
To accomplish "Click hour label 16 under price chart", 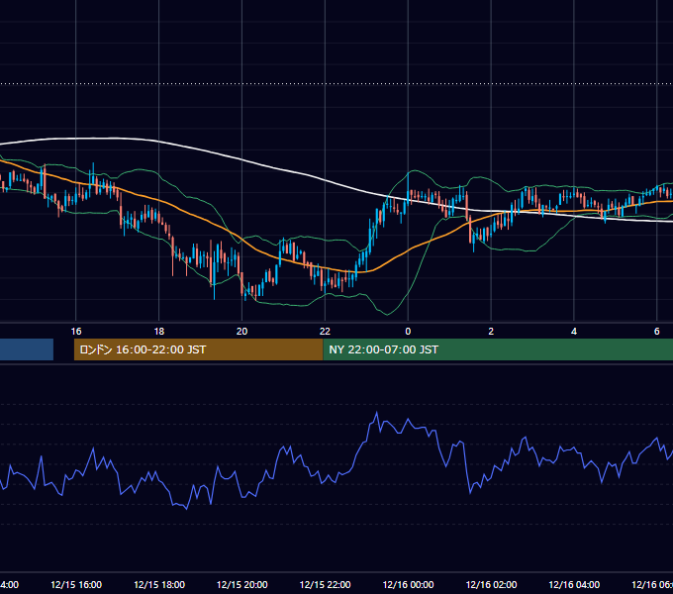I will point(76,332).
